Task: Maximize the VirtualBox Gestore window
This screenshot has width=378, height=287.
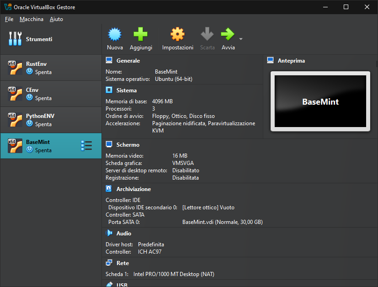Action: (346, 7)
